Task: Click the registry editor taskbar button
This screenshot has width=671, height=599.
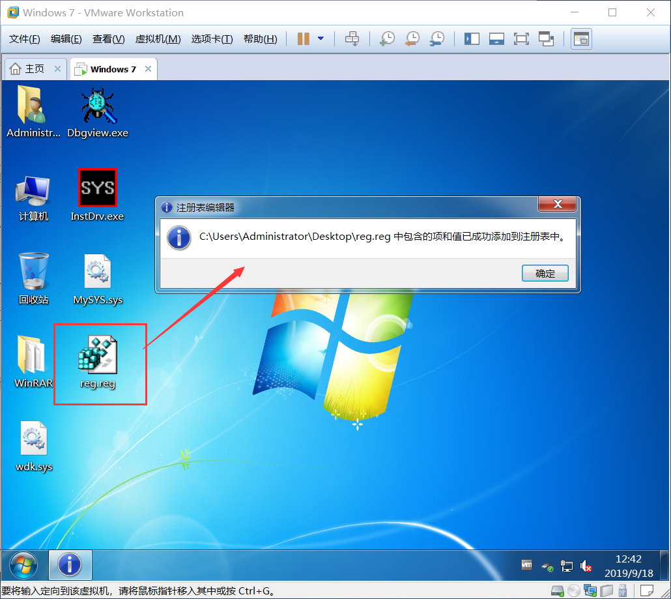Action: [70, 565]
